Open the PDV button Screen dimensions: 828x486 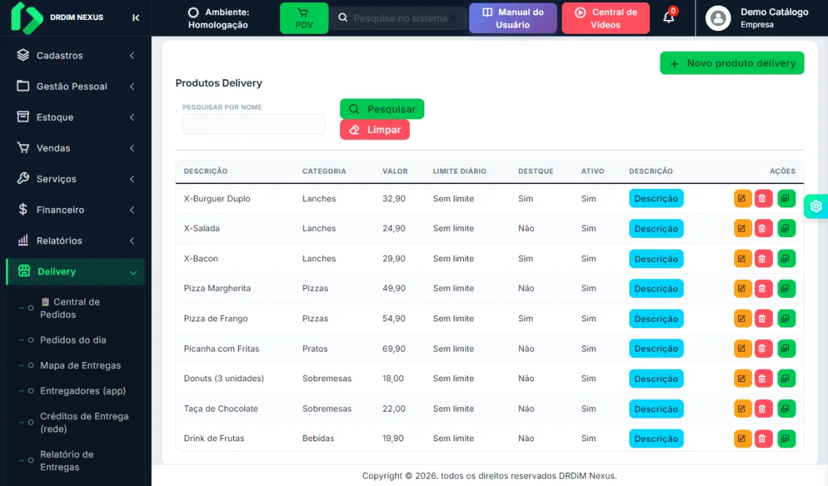tap(304, 18)
